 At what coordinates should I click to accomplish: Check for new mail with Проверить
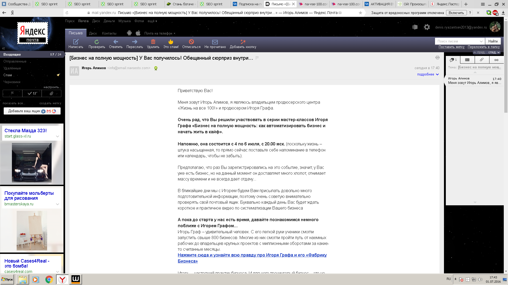click(x=97, y=44)
